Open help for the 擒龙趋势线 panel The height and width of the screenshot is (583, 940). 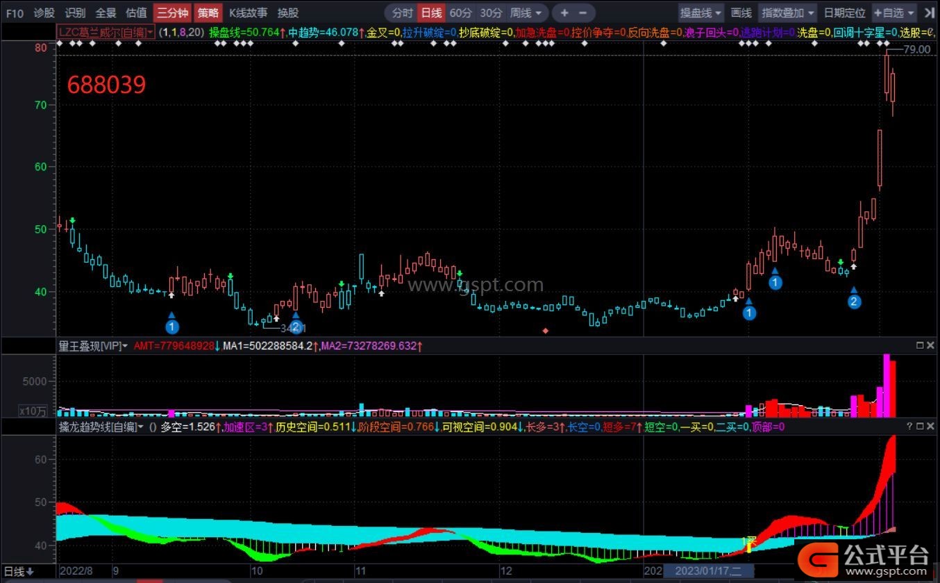909,426
